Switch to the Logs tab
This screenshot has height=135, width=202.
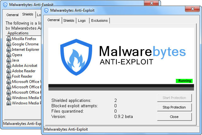[x=82, y=21]
